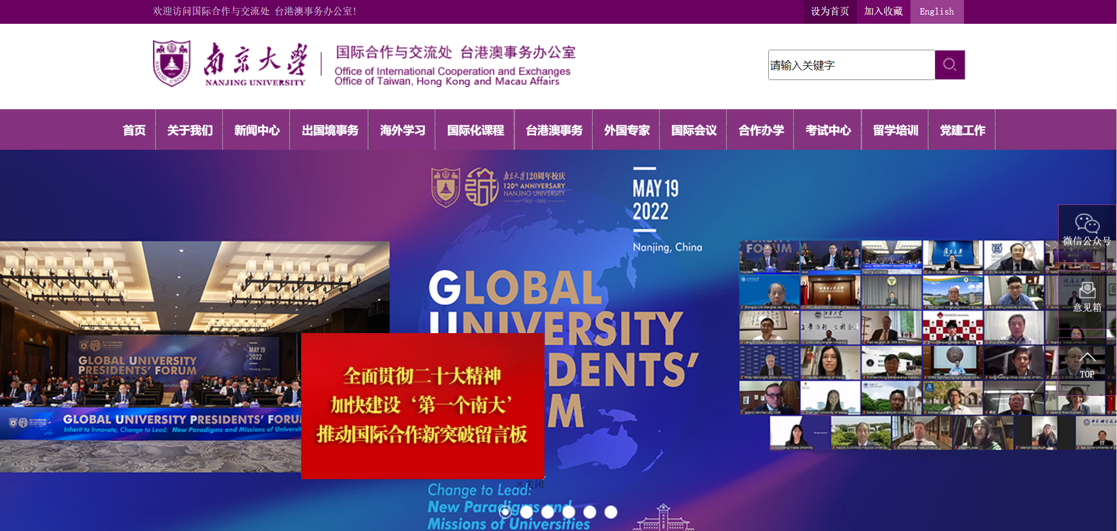Click the 120th anniversary emblem in the banner
This screenshot has width=1117, height=531.
coord(481,187)
